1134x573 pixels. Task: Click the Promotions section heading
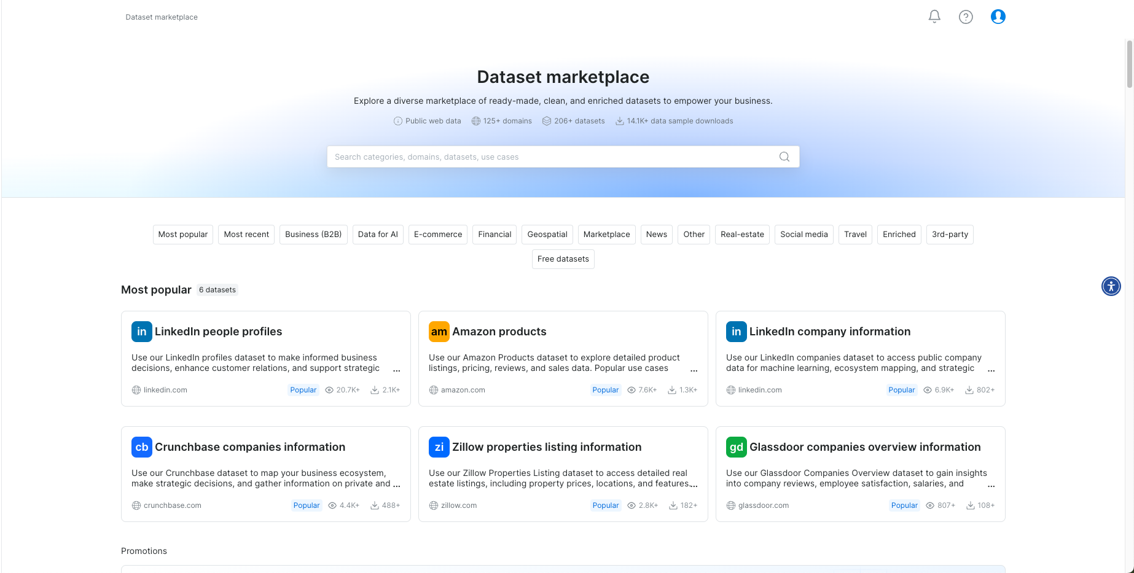(x=144, y=551)
